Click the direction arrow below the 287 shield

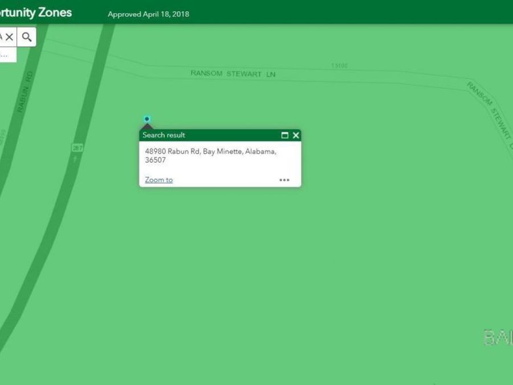coord(76,159)
